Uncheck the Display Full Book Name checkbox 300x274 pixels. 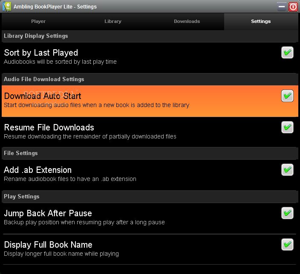click(287, 244)
